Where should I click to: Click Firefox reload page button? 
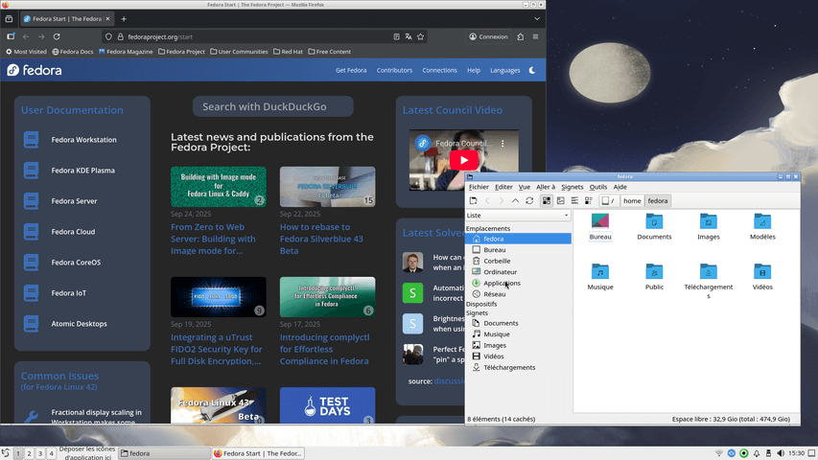[57, 37]
